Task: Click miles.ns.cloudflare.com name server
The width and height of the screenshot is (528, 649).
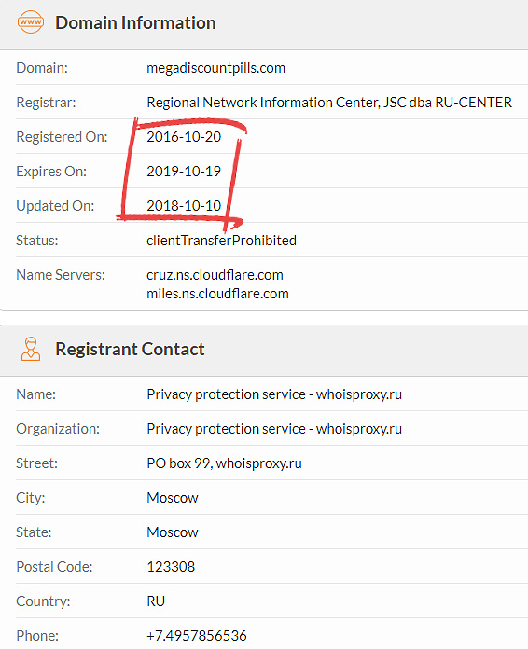Action: pos(218,294)
